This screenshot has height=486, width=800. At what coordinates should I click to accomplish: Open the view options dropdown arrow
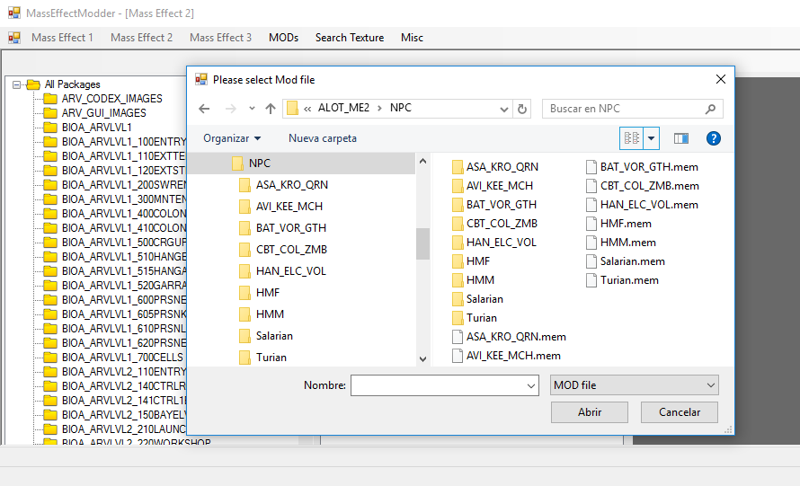point(651,138)
